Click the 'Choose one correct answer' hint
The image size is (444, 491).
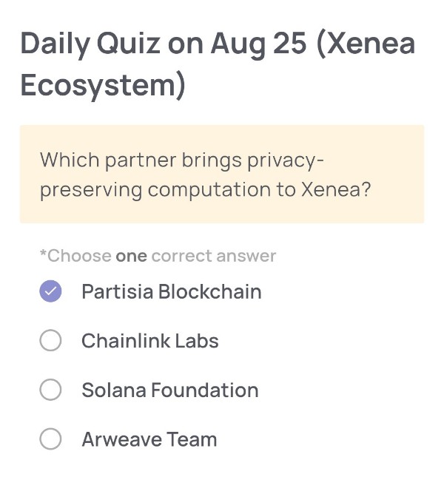click(158, 257)
